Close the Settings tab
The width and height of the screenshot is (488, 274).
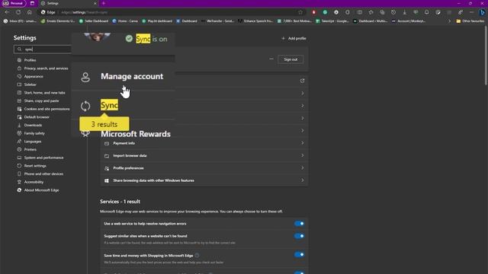pos(95,3)
